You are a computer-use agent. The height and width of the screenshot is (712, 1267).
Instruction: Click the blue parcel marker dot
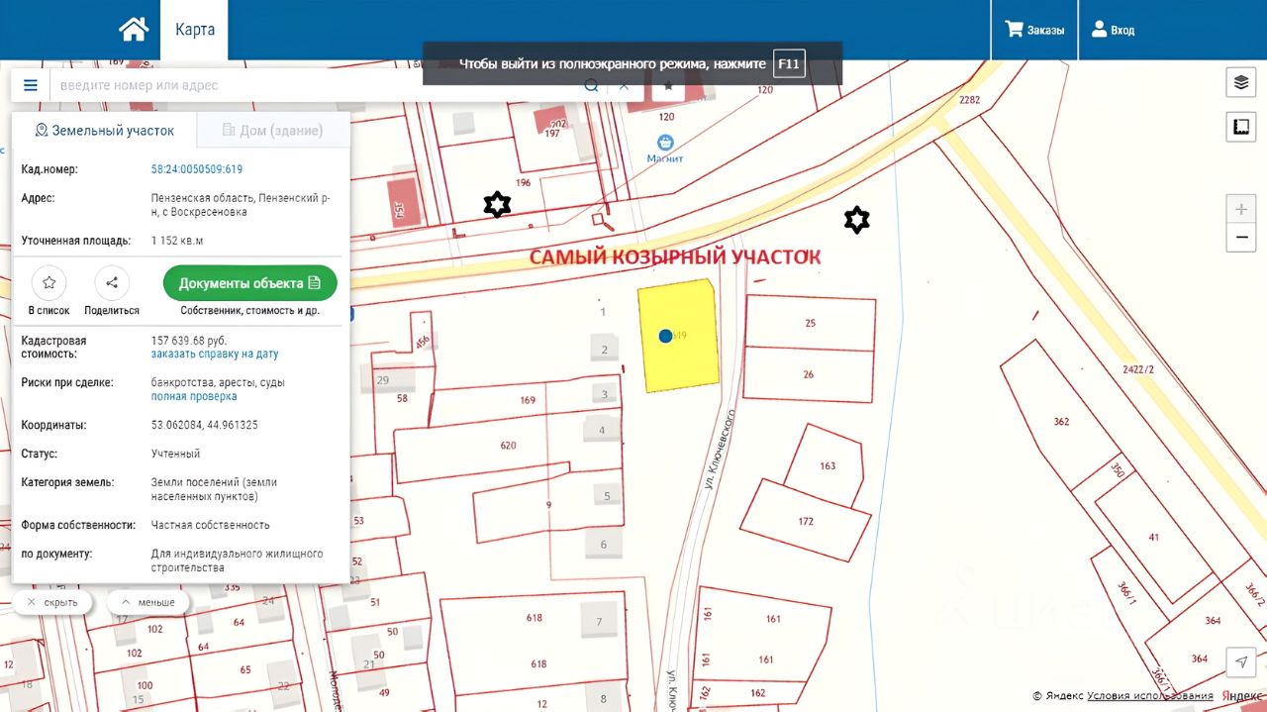click(x=666, y=336)
